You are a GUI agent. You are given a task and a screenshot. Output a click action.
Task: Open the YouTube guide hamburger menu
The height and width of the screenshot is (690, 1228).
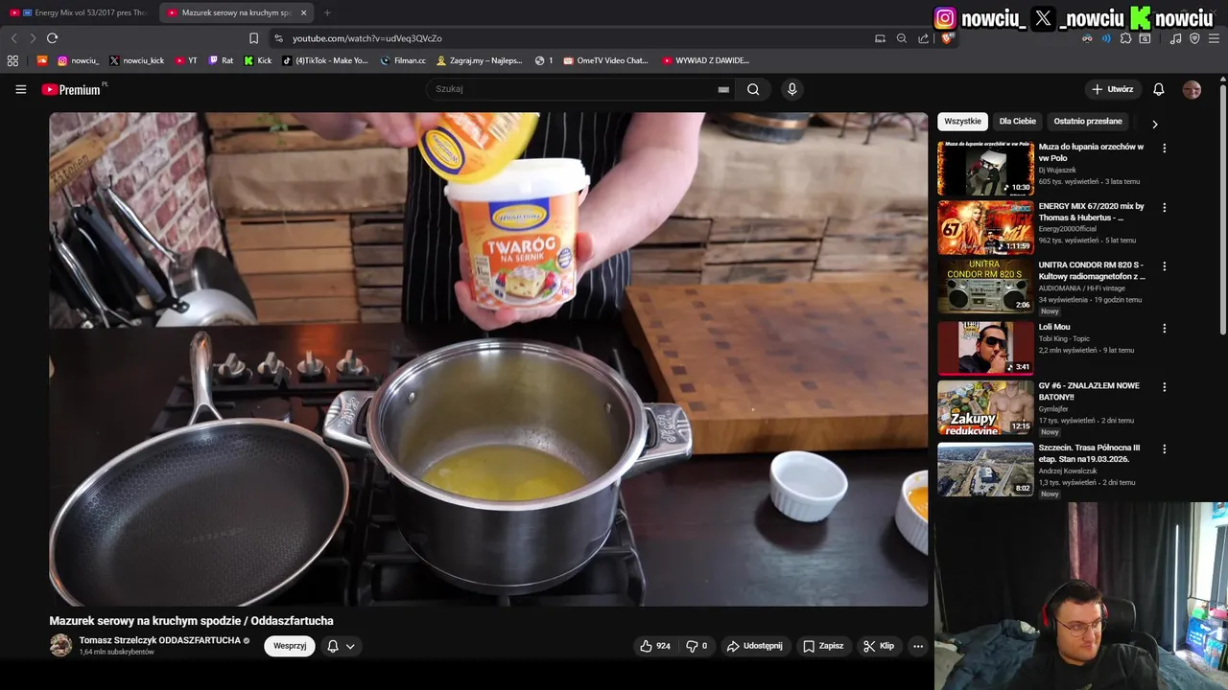coord(20,89)
